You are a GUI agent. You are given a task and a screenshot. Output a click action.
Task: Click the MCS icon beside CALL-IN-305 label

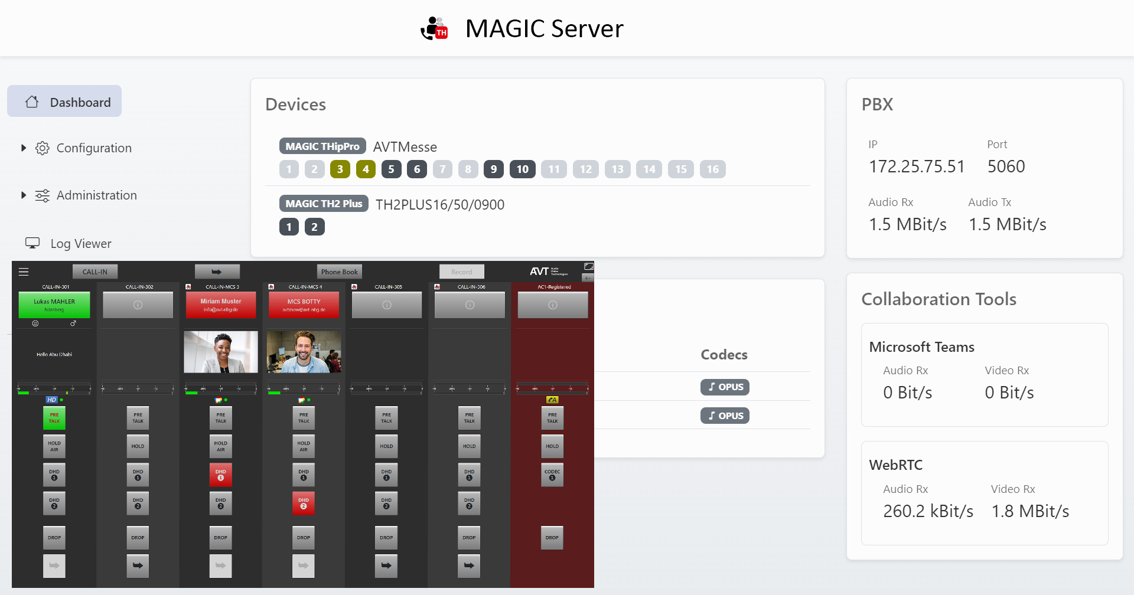pyautogui.click(x=354, y=287)
